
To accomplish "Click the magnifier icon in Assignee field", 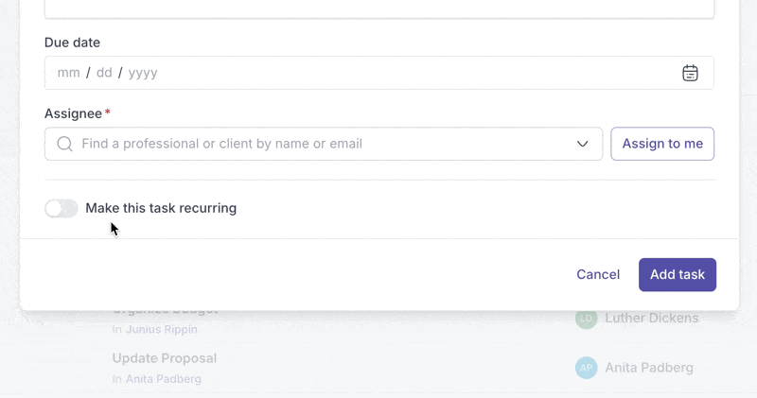I will tap(64, 144).
